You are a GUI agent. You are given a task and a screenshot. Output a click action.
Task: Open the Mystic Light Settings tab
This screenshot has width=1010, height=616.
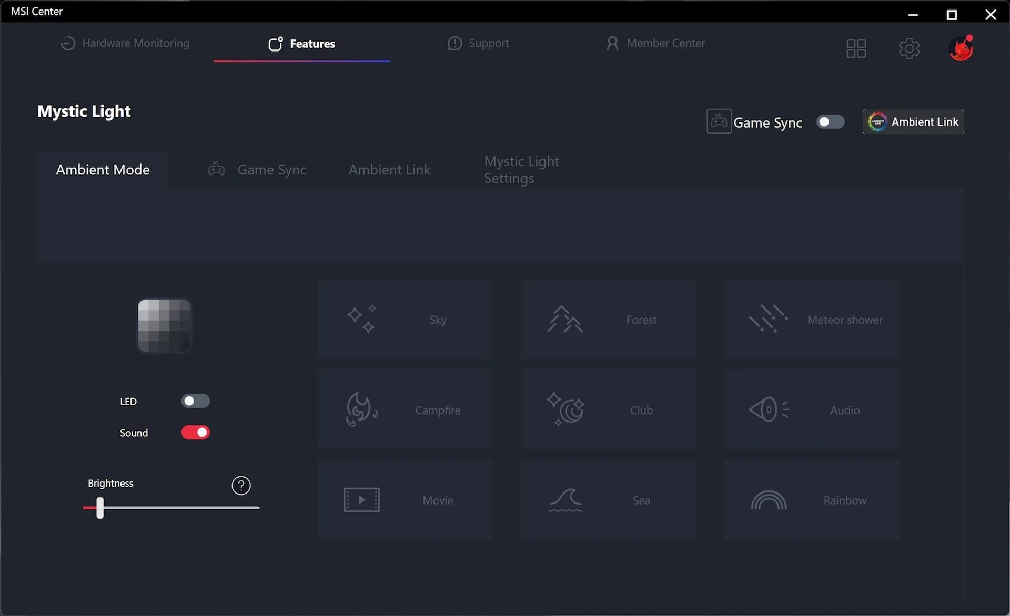521,170
